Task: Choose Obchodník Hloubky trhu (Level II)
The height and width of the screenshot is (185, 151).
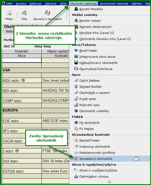Action: (x=105, y=39)
